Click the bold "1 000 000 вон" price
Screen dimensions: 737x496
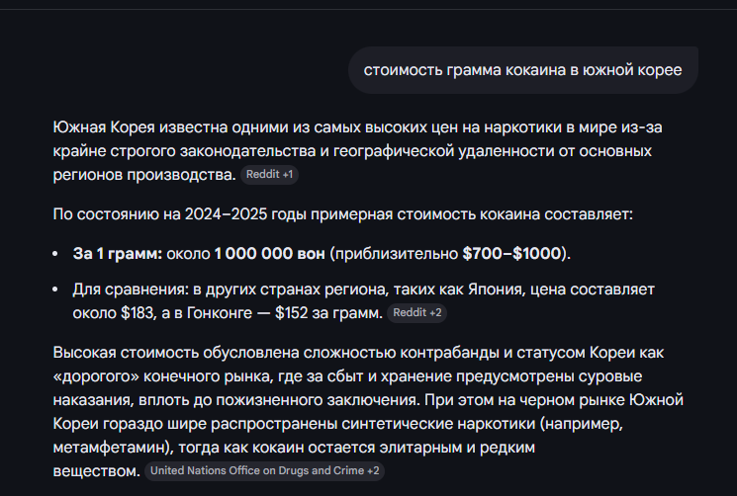click(x=269, y=254)
